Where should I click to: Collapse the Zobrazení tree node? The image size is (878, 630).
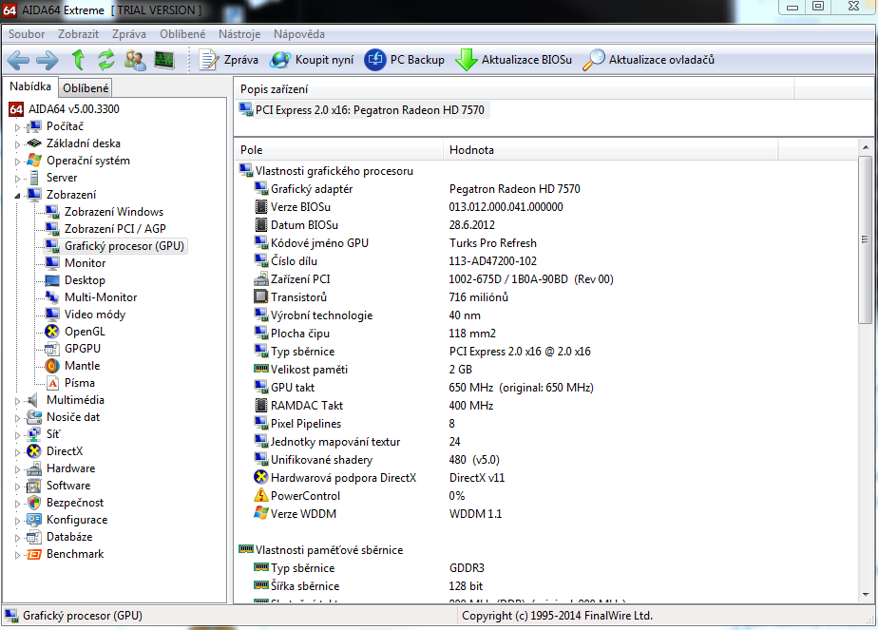[x=17, y=196]
